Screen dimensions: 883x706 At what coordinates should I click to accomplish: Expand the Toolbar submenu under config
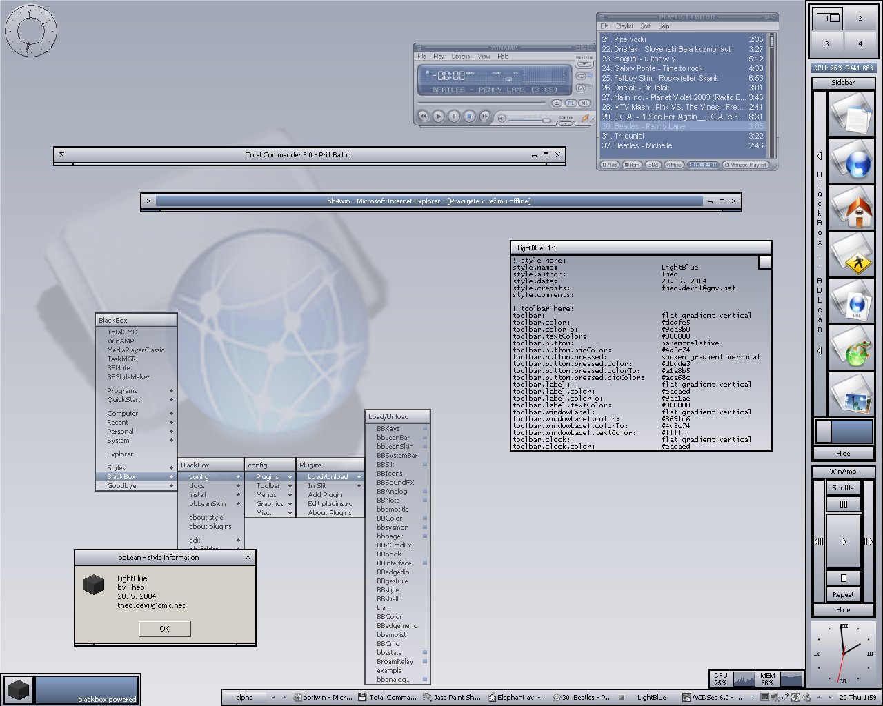(x=270, y=486)
